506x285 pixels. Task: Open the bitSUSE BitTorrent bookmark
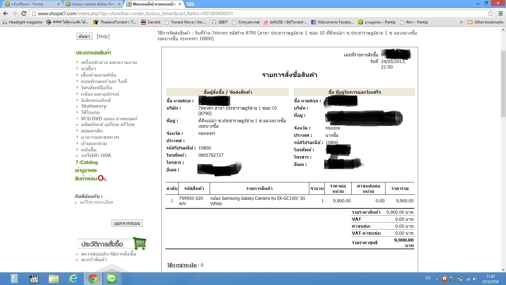(x=286, y=22)
